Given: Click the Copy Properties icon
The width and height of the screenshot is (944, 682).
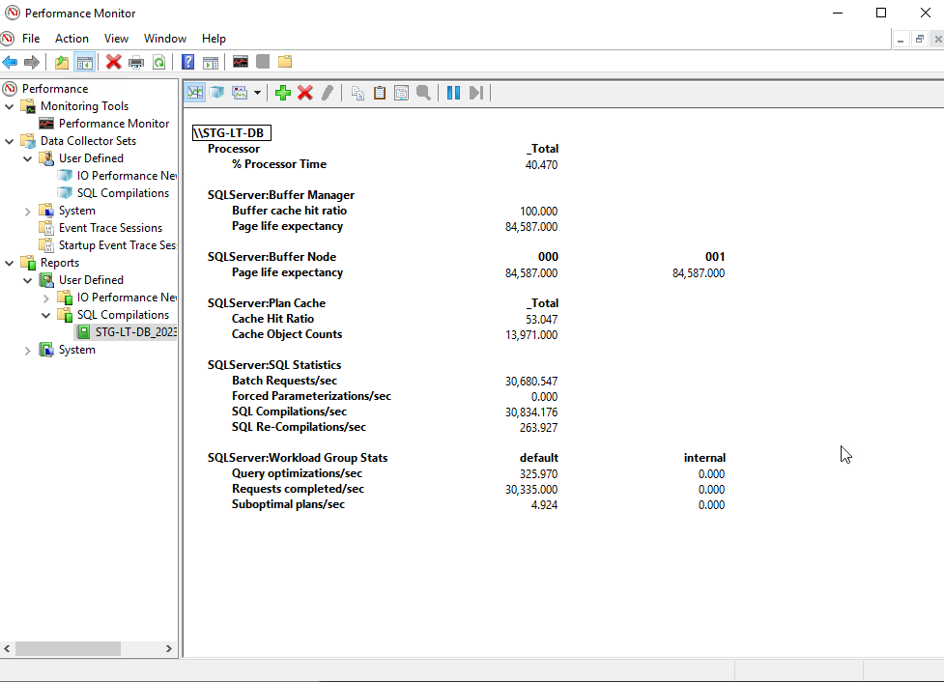Looking at the screenshot, I should (x=358, y=93).
